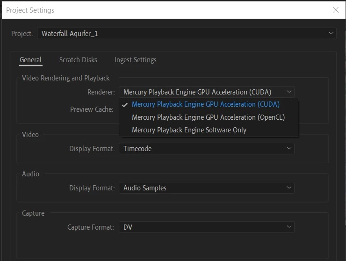
Task: Click the Video Rendering and Playback heading
Action: point(66,78)
